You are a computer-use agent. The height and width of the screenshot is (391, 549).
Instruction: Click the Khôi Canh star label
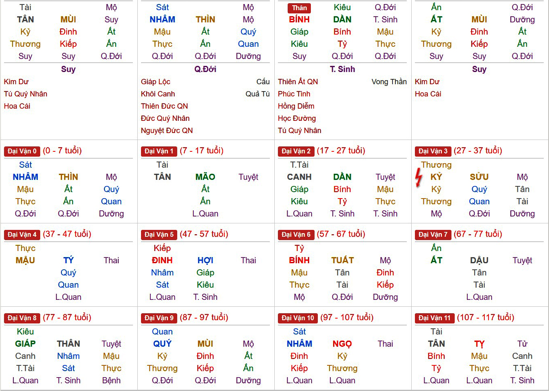click(158, 94)
